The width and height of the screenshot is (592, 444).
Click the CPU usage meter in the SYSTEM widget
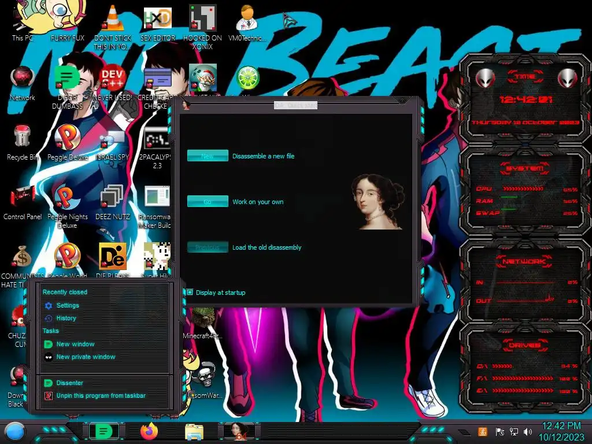523,188
